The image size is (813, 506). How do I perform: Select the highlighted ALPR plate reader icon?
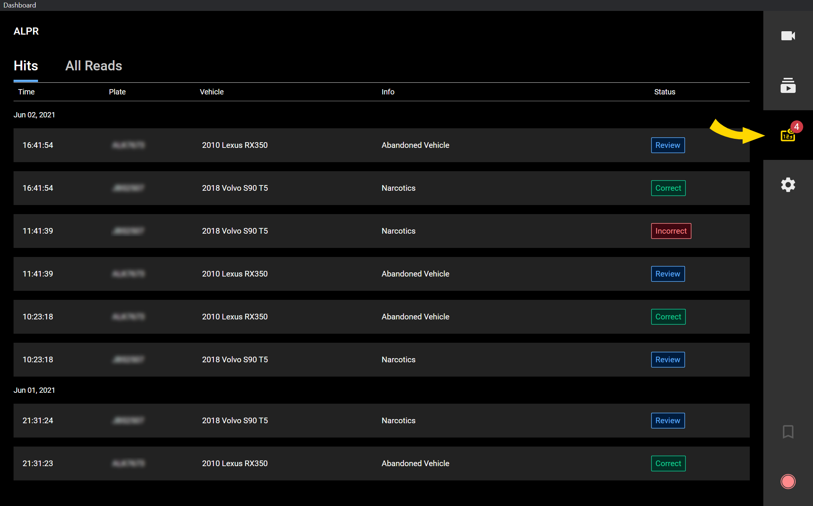(787, 136)
